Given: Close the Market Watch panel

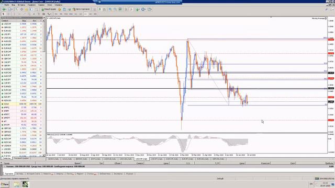Looking at the screenshot, I should pos(44,18).
